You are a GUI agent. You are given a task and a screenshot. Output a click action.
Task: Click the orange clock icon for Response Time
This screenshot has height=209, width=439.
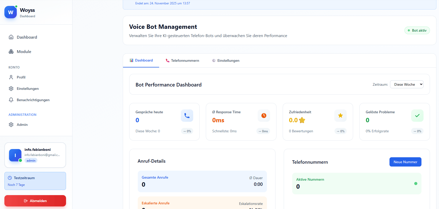pyautogui.click(x=264, y=116)
